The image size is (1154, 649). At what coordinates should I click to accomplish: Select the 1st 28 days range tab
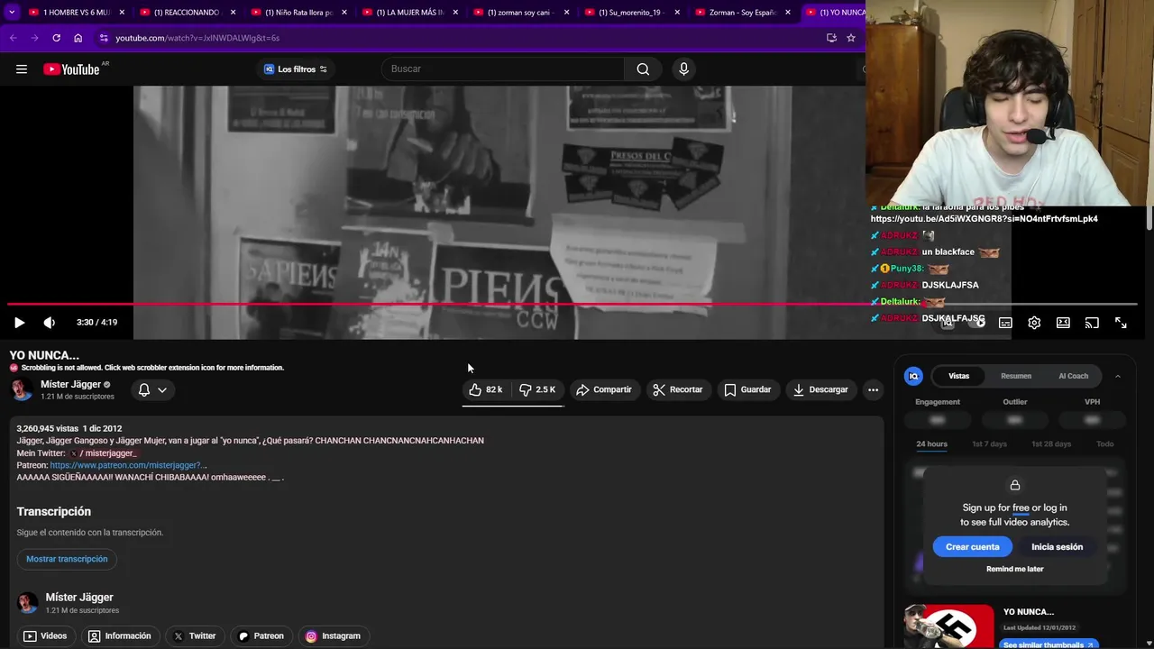[1051, 444]
